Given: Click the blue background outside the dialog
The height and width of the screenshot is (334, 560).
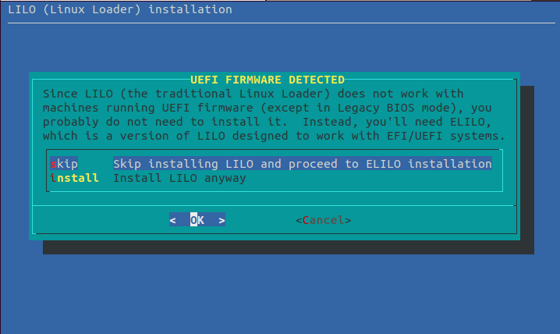Looking at the screenshot, I should click(x=281, y=297).
